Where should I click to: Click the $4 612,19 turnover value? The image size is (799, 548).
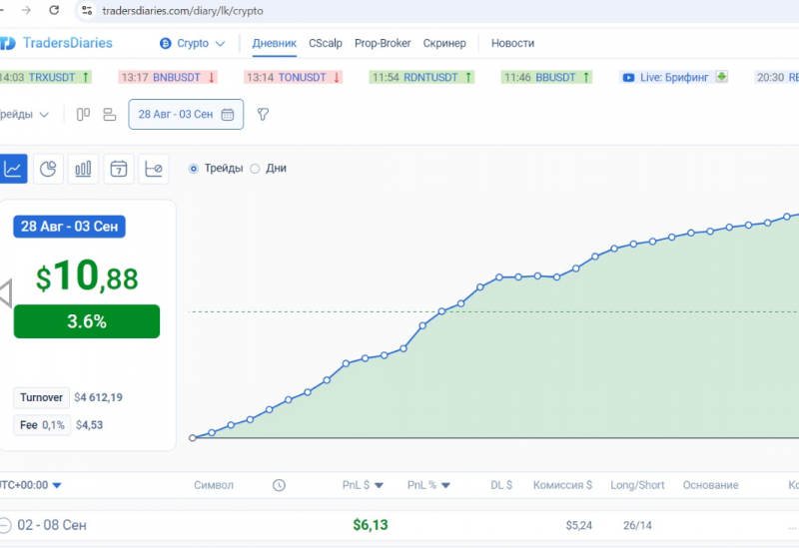(98, 397)
